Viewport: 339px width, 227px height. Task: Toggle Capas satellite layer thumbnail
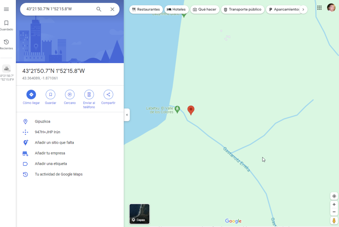pos(139,214)
